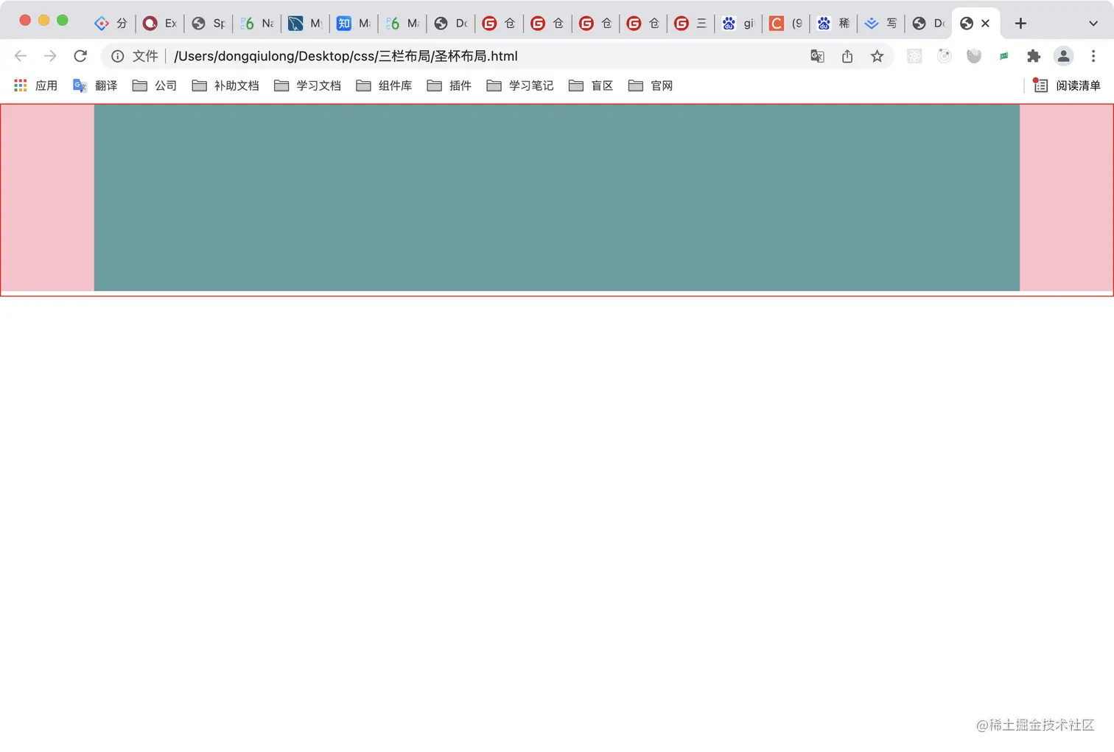This screenshot has height=752, width=1114.
Task: Switch to the Baidu 稀 tab
Action: click(834, 24)
